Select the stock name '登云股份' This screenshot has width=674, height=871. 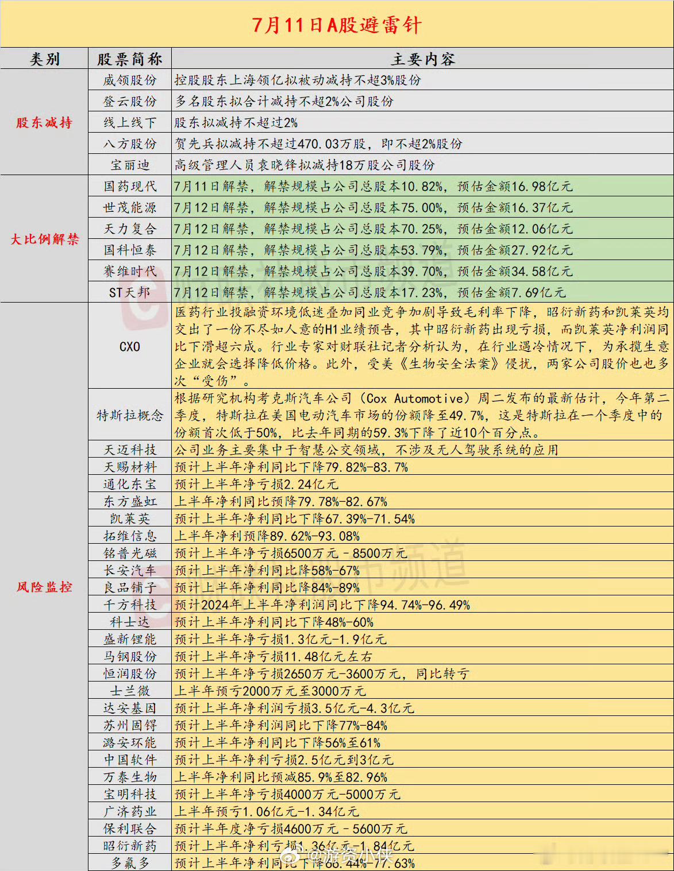[x=130, y=102]
